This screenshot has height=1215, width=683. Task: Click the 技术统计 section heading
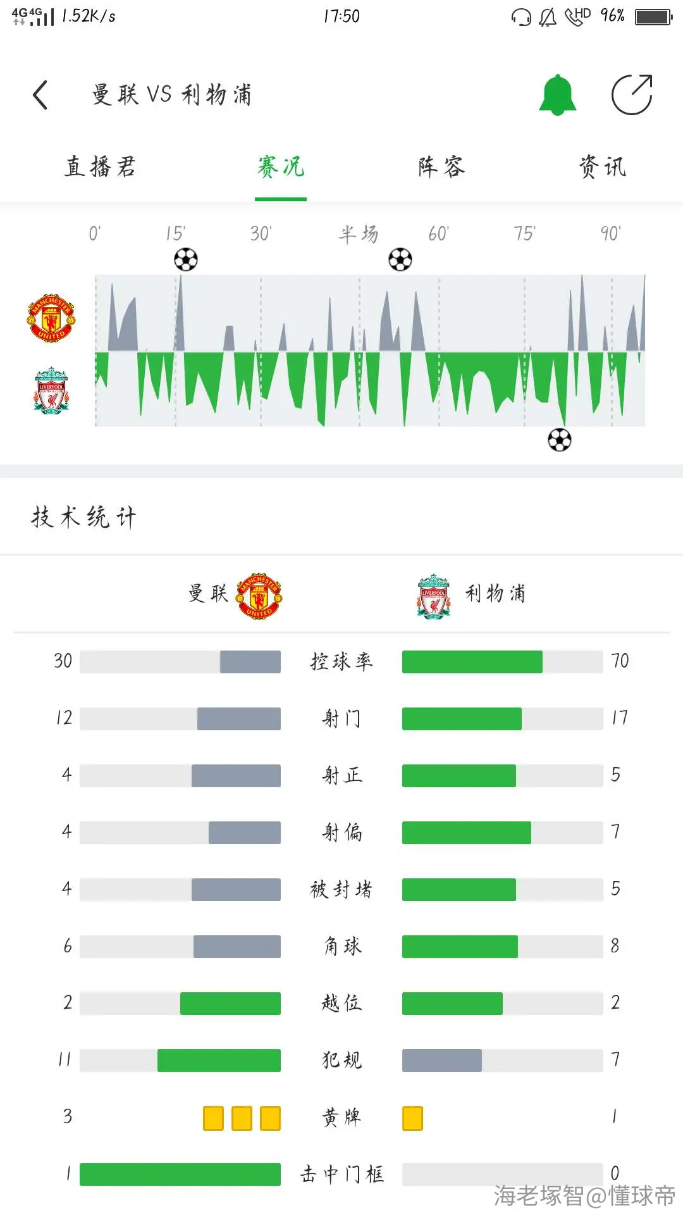84,517
